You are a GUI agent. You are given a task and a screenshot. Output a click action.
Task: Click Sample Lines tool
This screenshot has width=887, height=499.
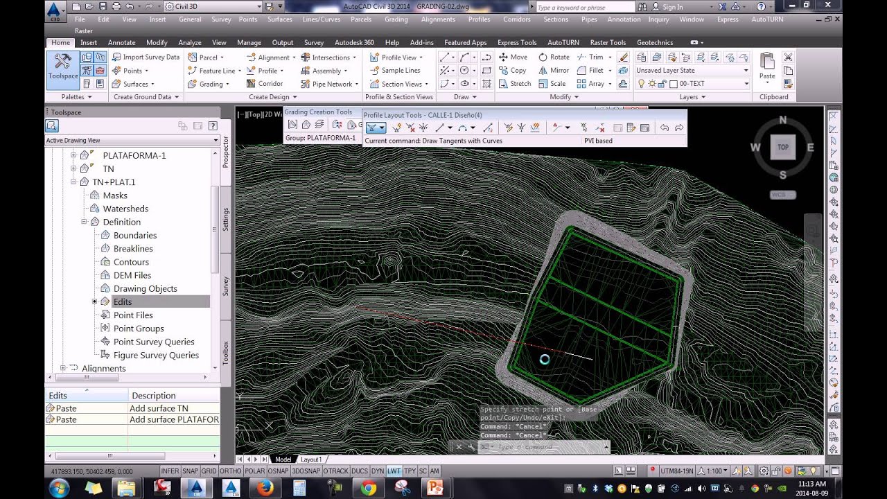tap(395, 70)
